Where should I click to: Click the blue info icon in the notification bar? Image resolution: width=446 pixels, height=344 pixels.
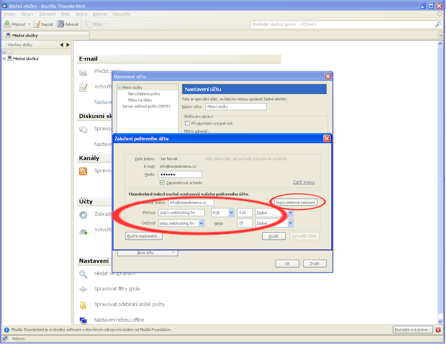click(x=6, y=330)
